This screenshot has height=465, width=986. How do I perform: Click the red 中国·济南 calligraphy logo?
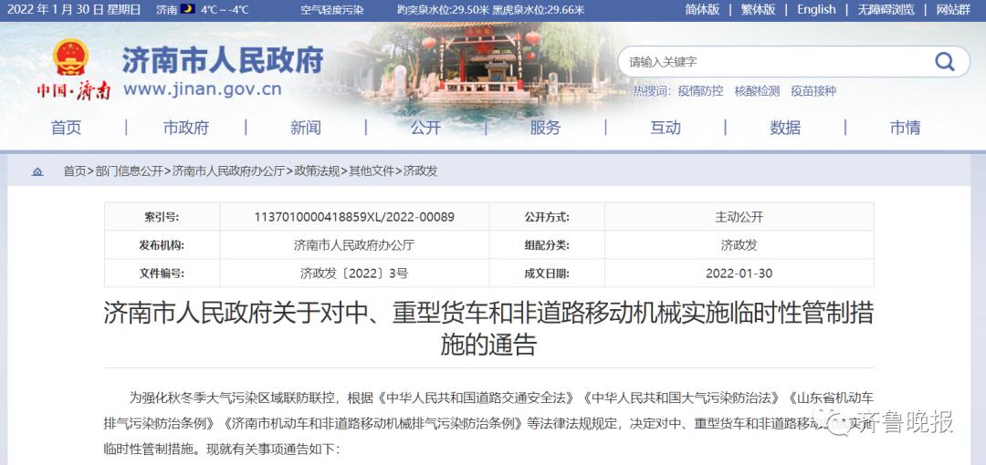(73, 91)
